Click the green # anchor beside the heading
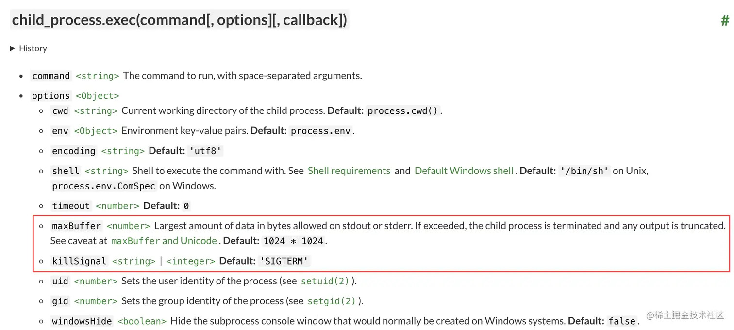 pos(725,20)
